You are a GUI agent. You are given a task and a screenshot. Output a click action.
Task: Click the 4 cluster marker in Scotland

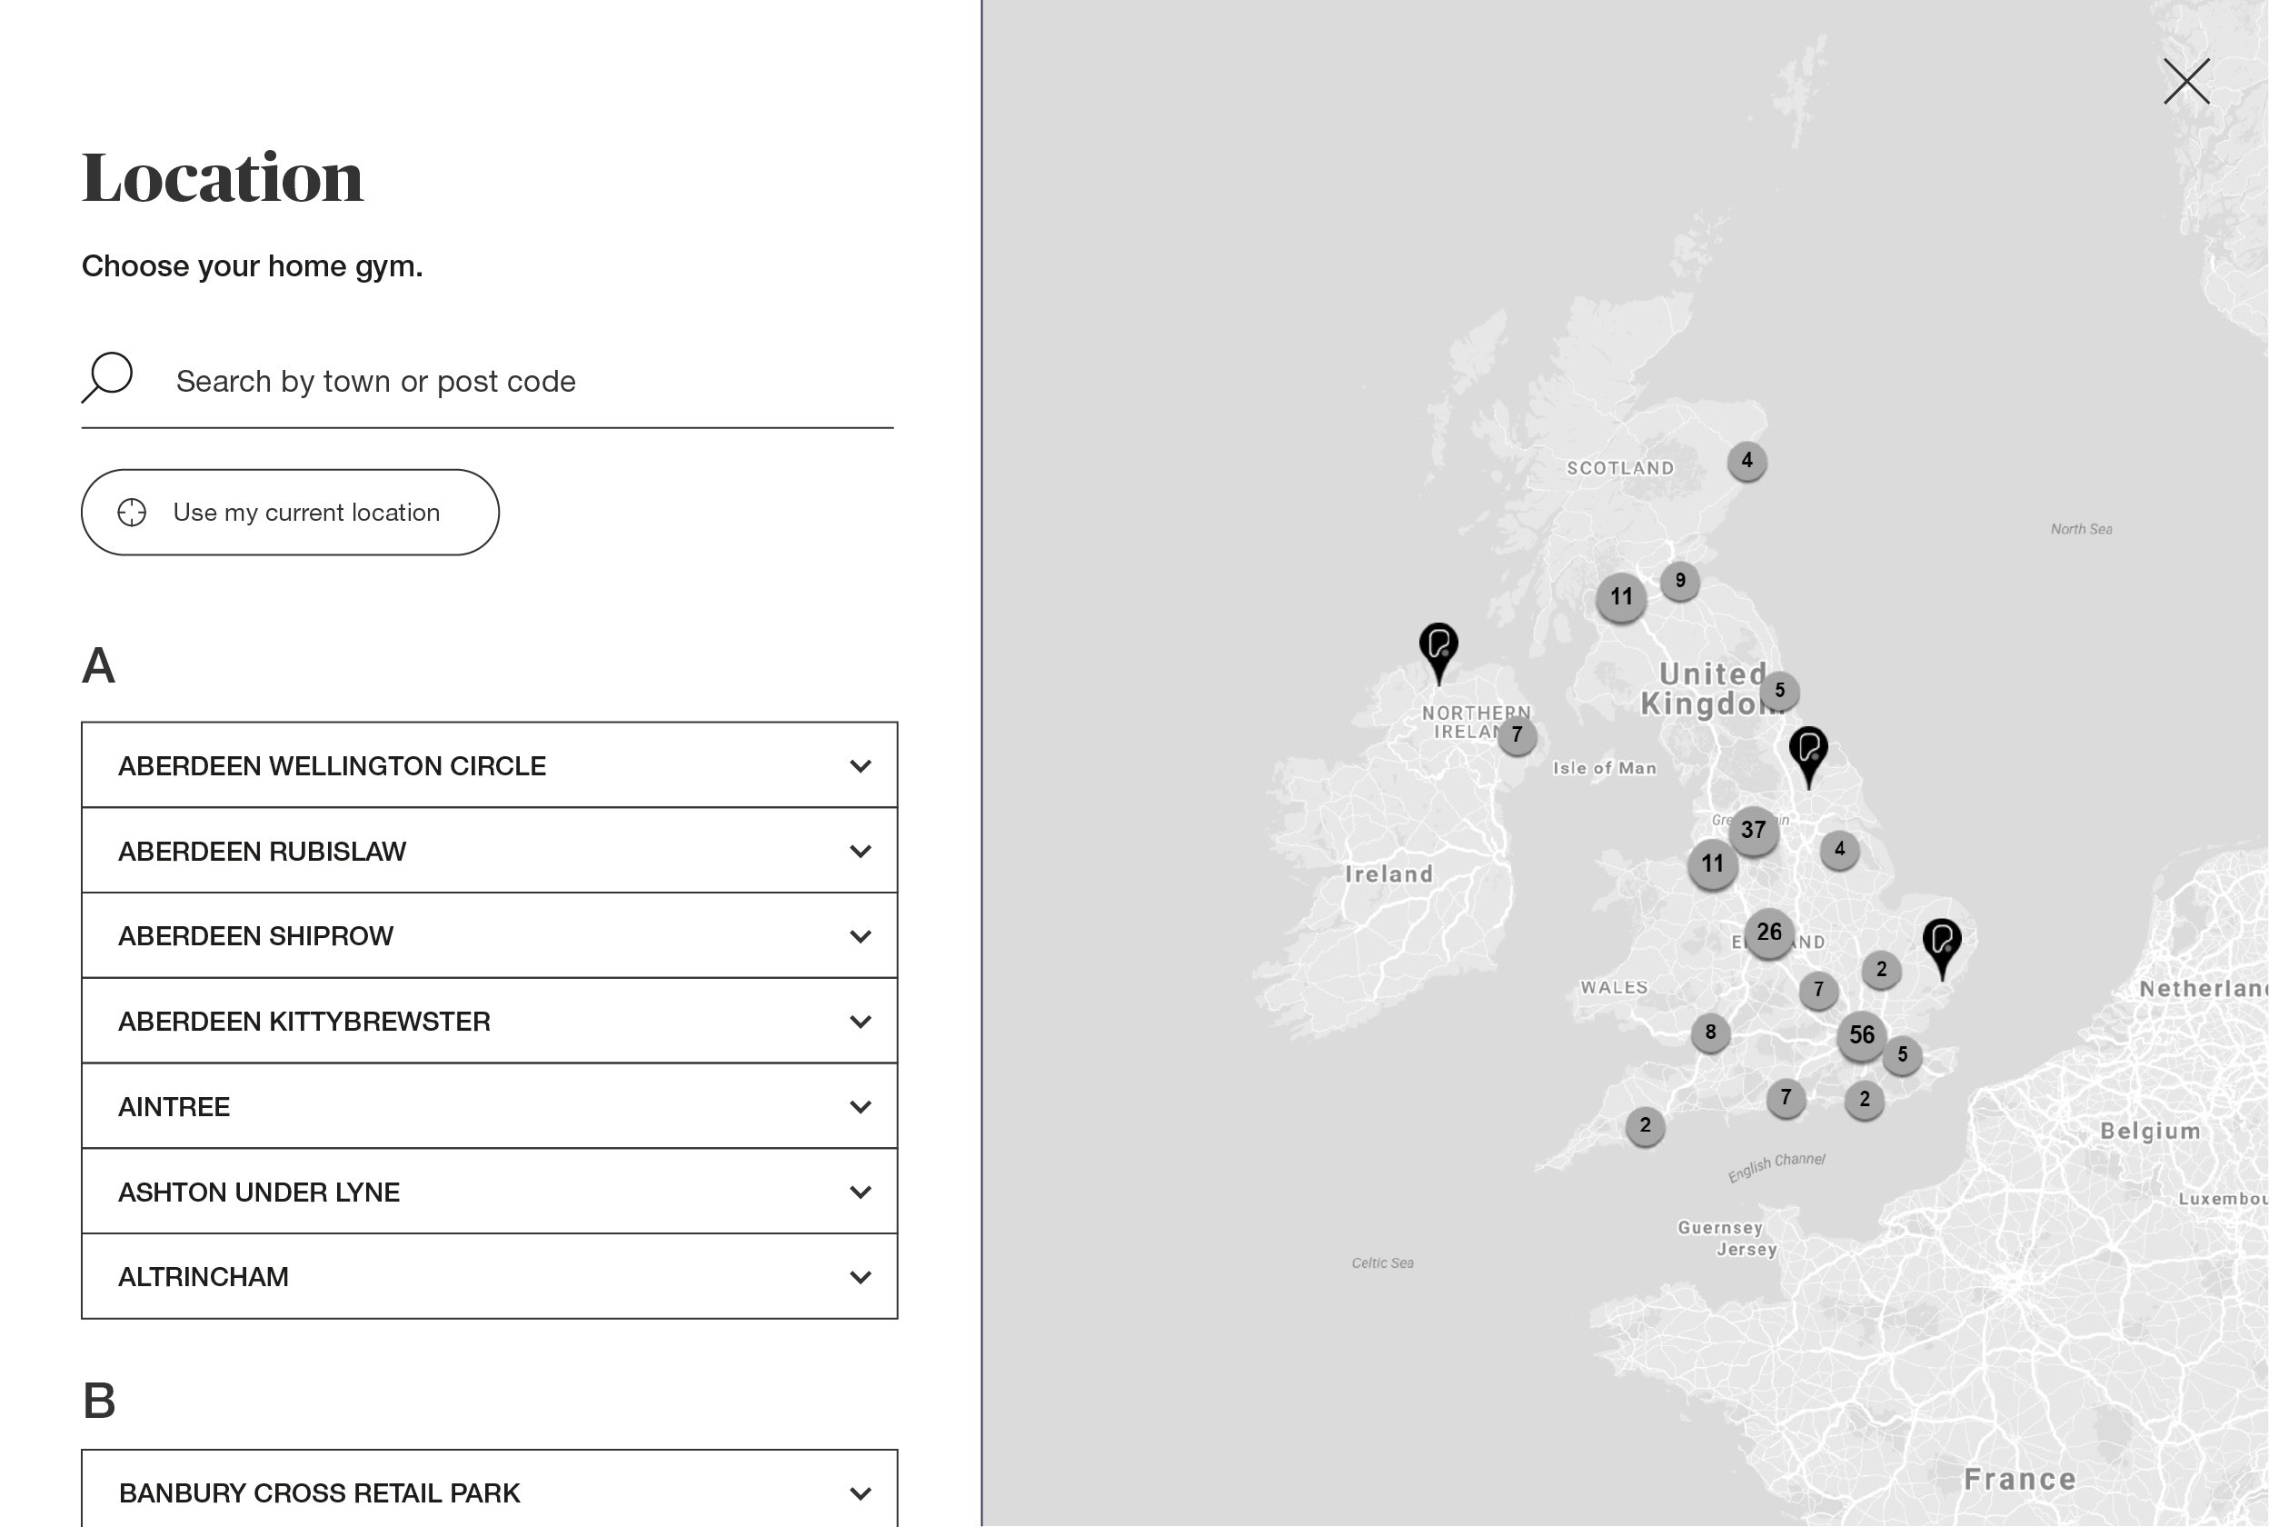(1747, 461)
